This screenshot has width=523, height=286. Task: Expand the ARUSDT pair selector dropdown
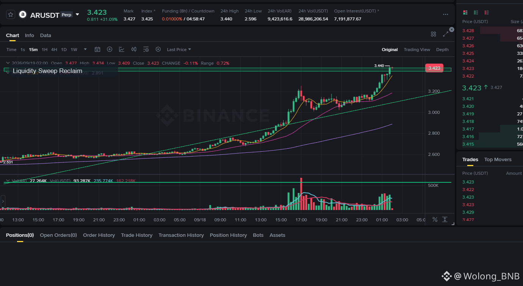pos(77,14)
